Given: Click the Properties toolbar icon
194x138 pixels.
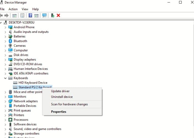Looking at the screenshot, I should click(x=22, y=15).
